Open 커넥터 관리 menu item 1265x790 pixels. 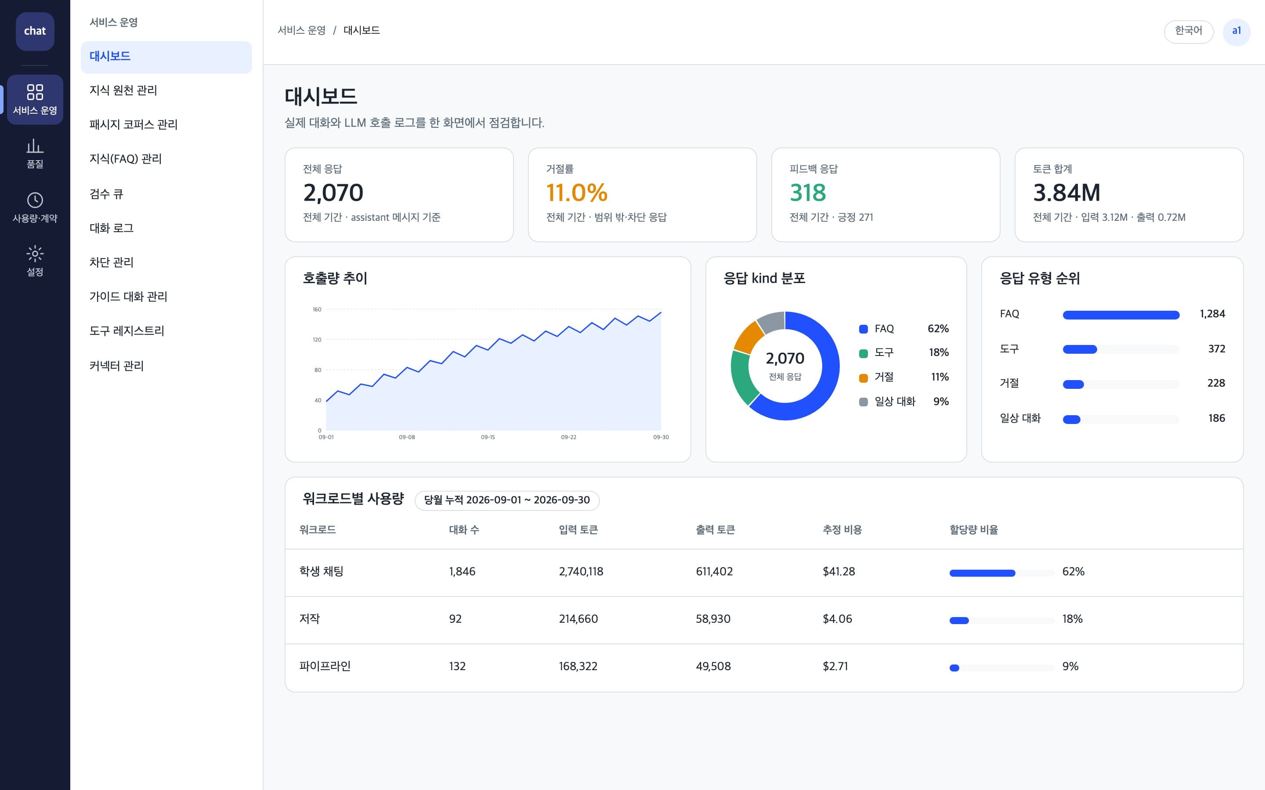[x=166, y=366]
